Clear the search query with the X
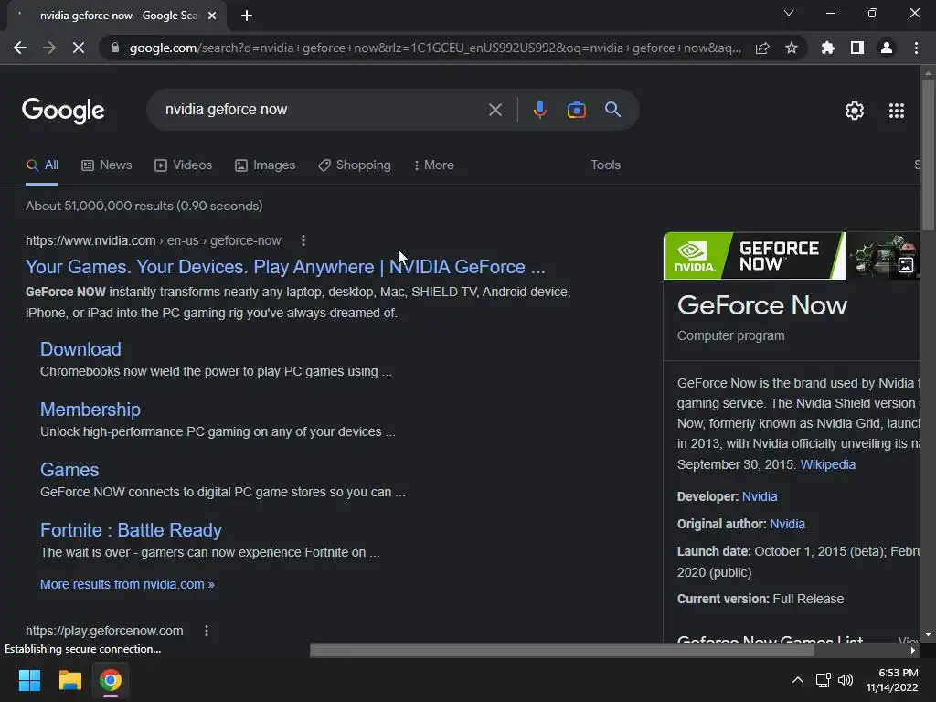 click(x=495, y=110)
